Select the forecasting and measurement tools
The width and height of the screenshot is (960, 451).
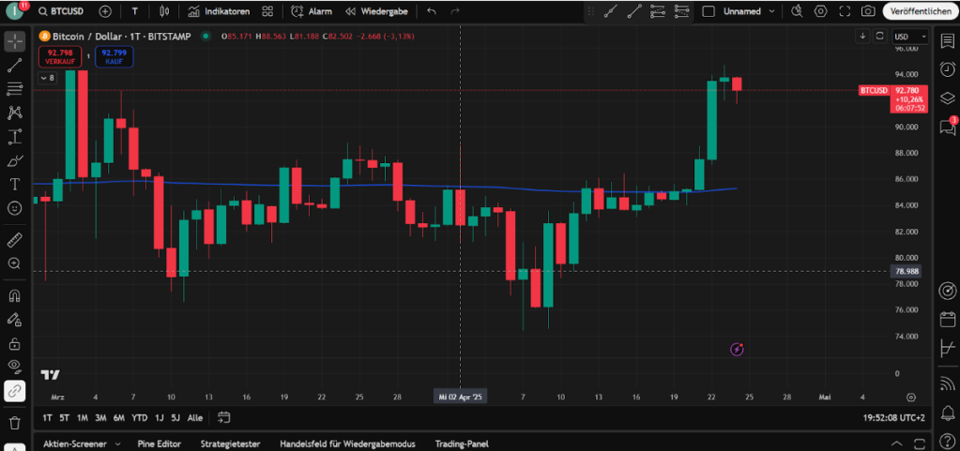point(15,137)
